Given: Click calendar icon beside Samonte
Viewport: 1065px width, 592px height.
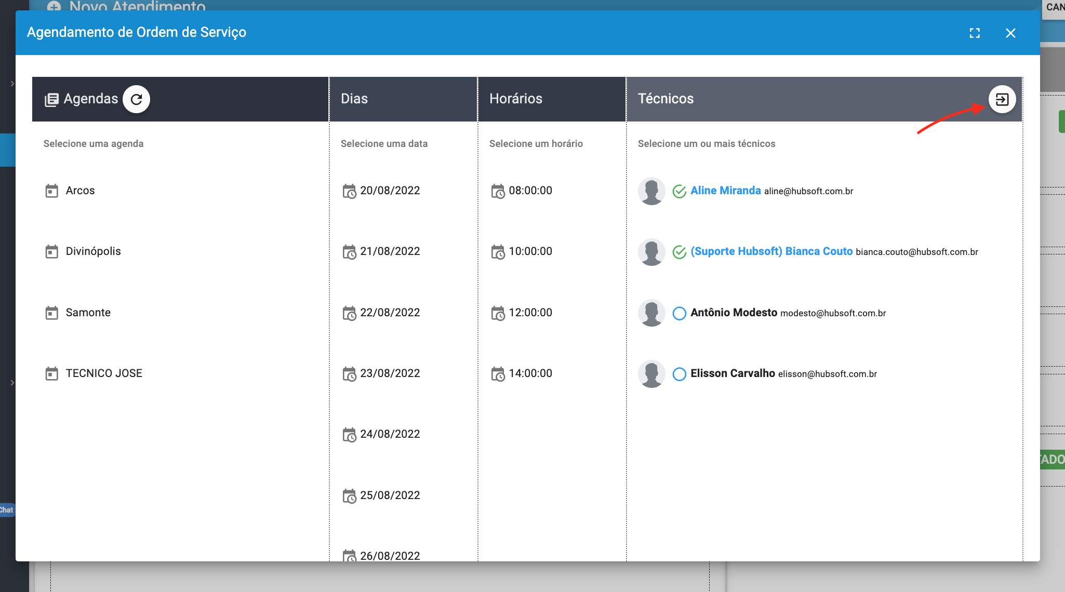Looking at the screenshot, I should (x=52, y=313).
